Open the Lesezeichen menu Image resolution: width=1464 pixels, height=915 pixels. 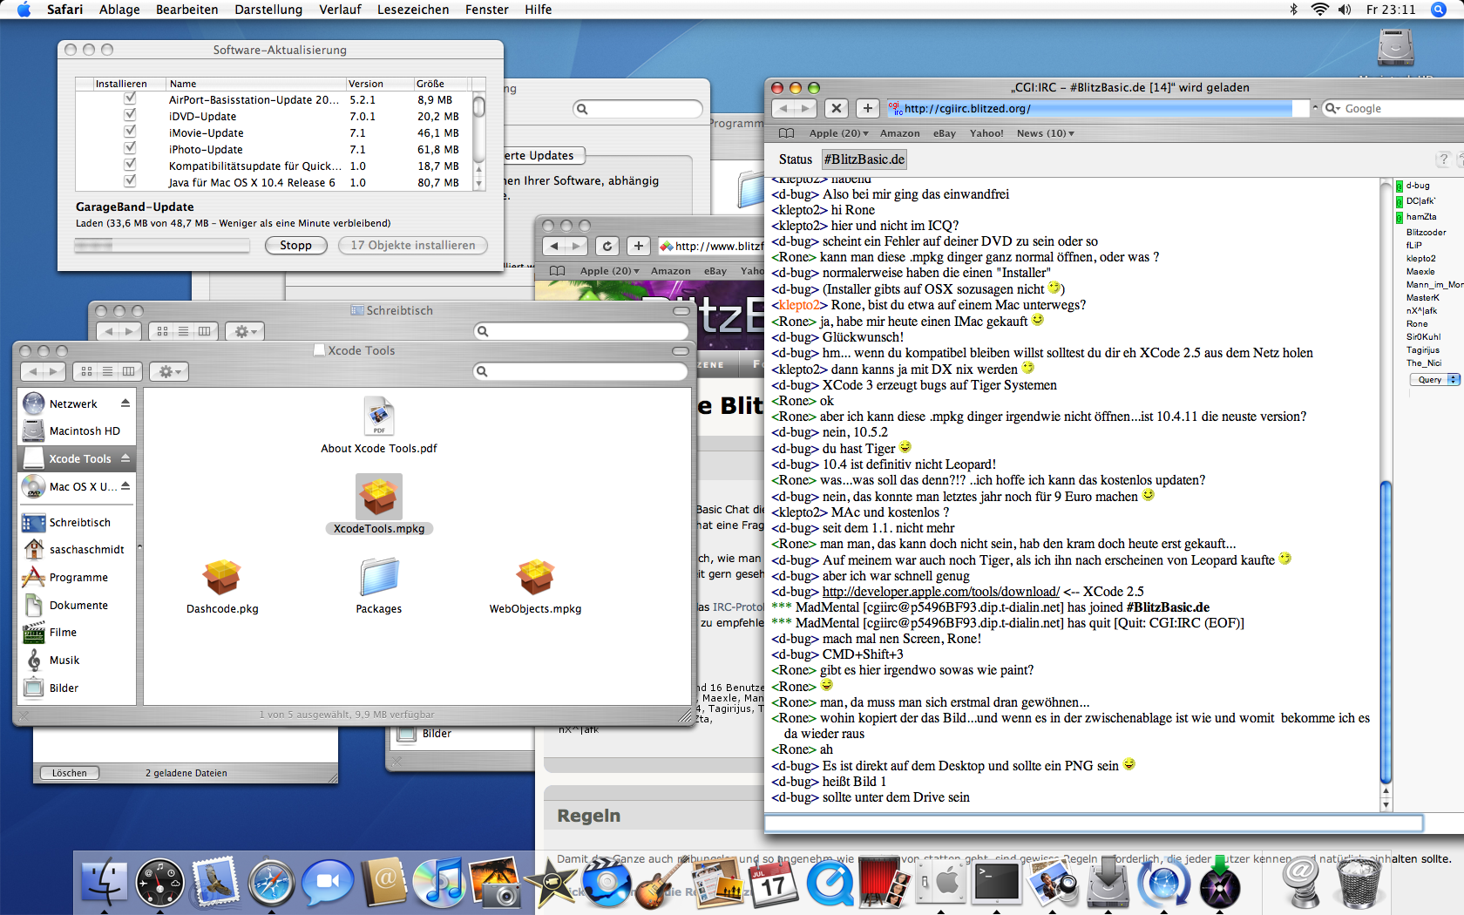[412, 10]
